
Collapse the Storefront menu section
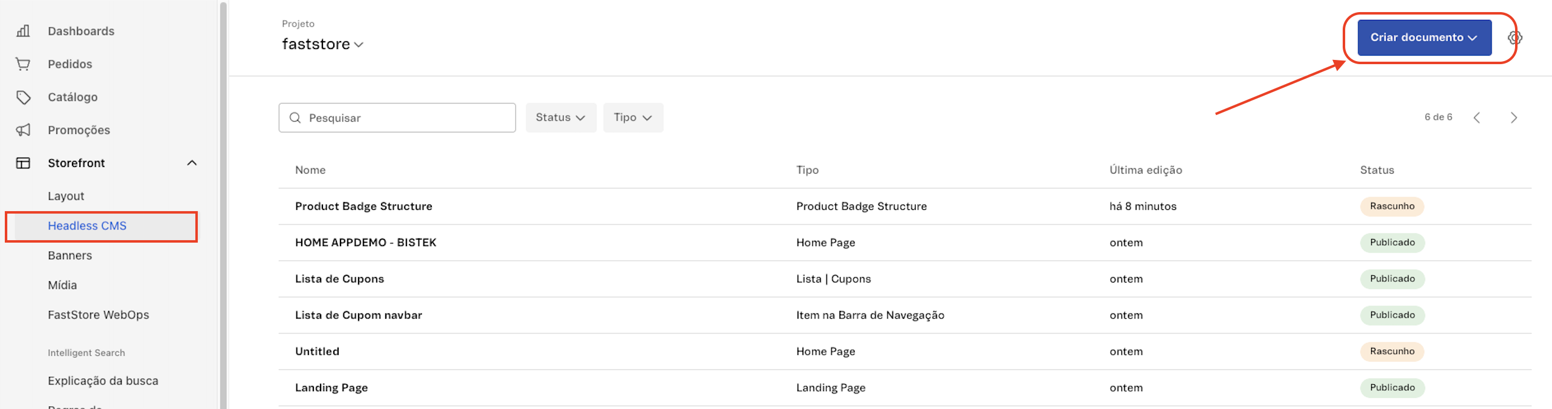192,163
